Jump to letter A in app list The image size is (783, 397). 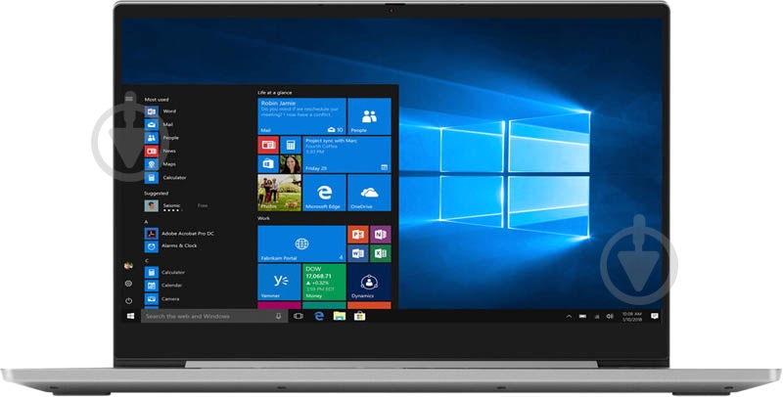[146, 222]
